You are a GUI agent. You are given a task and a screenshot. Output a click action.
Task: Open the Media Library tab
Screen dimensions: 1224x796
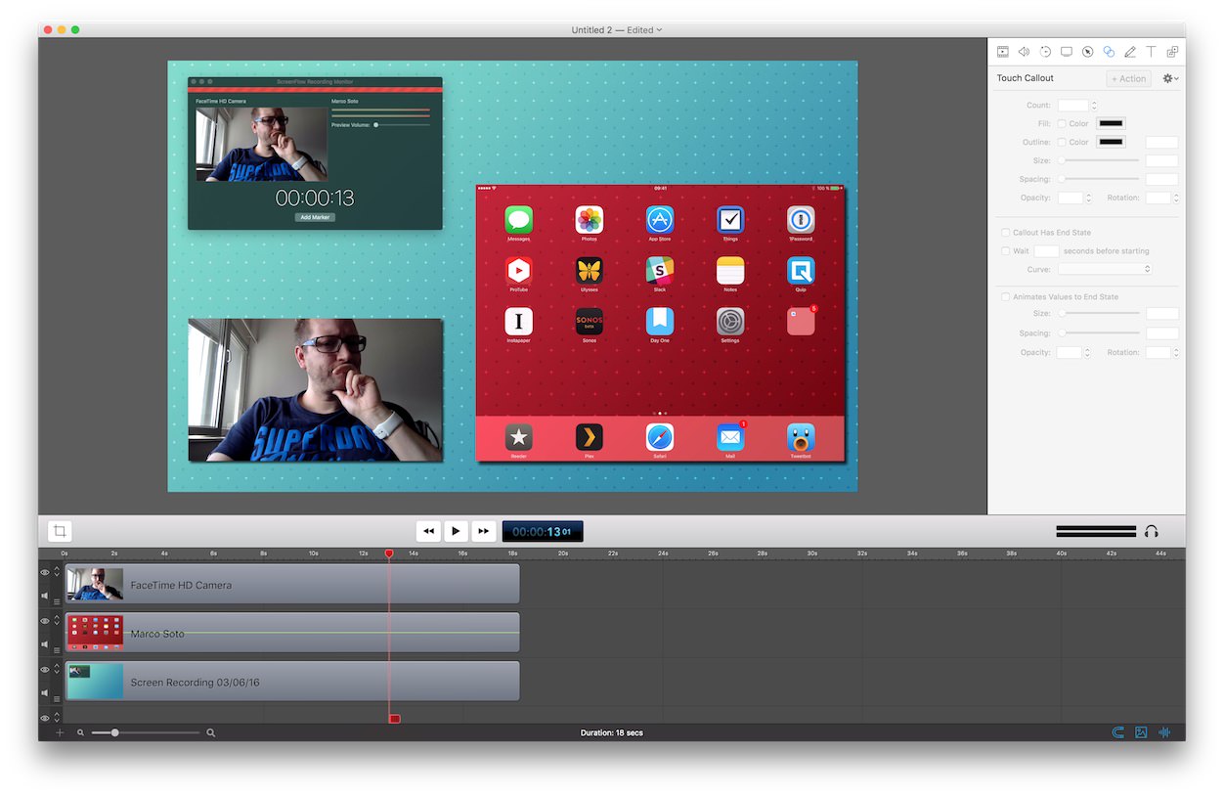1172,52
